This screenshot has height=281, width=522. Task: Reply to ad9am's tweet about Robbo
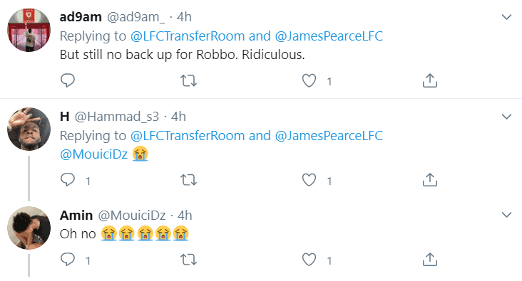[68, 80]
